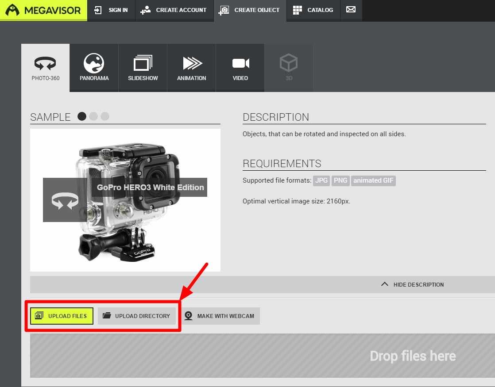This screenshot has width=495, height=387.
Task: Click the Drop files here area
Action: [x=262, y=356]
